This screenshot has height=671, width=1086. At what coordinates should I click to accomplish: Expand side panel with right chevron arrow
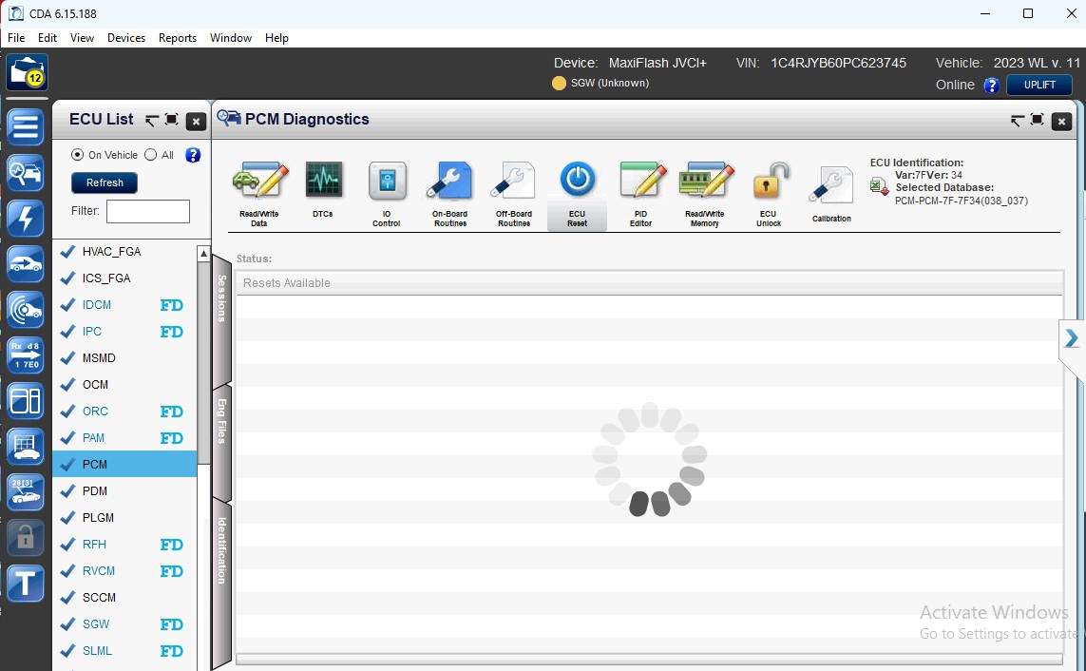(1072, 338)
